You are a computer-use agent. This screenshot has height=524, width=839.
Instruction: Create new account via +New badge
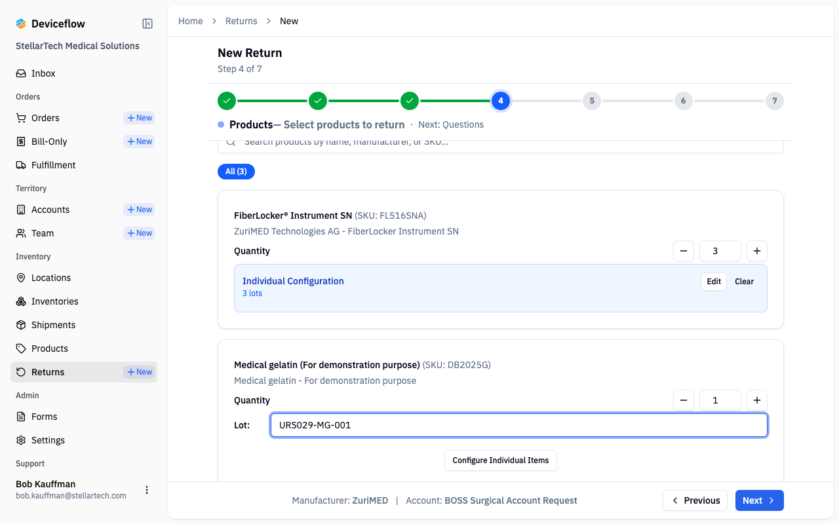click(x=139, y=210)
